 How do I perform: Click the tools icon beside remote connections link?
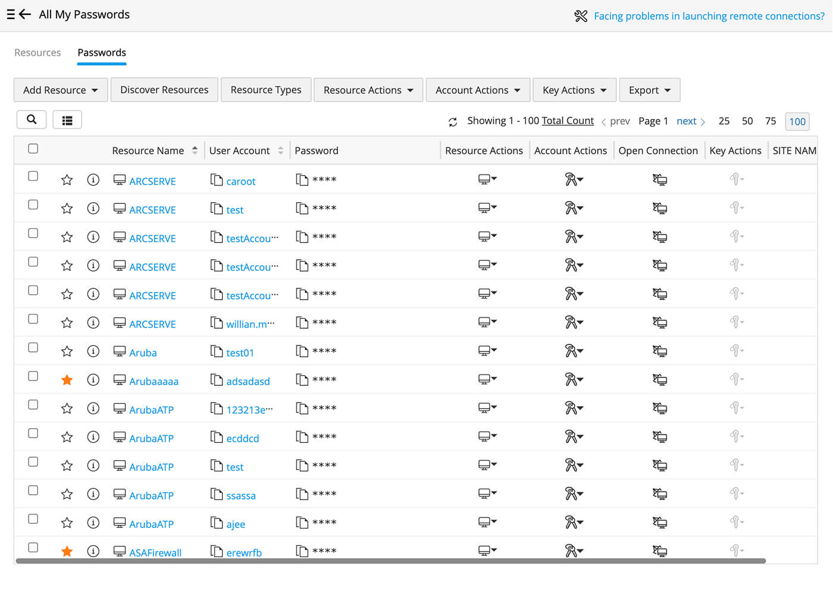(x=581, y=16)
